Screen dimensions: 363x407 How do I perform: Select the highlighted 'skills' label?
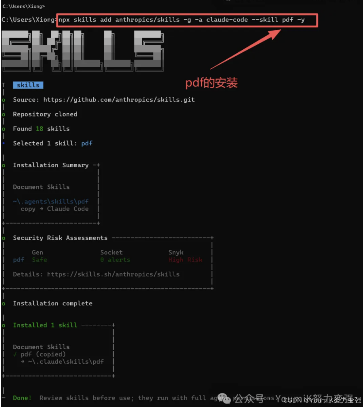pos(28,85)
